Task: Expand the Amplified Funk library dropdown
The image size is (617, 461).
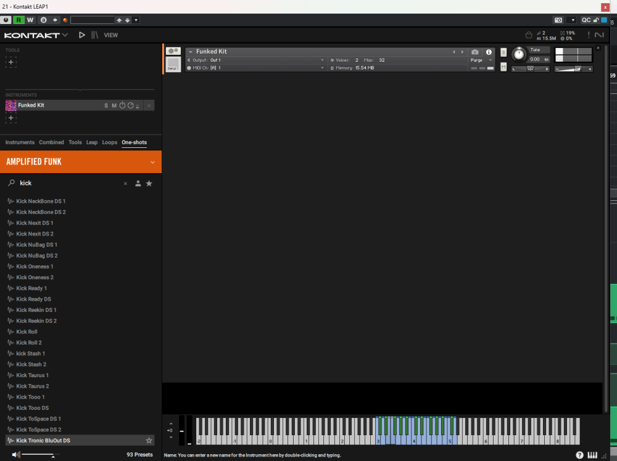Action: [152, 162]
